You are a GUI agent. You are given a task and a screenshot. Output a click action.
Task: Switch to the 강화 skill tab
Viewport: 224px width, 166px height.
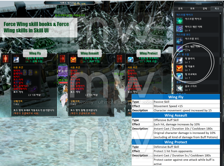click(x=204, y=9)
